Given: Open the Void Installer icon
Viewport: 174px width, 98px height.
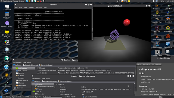Looking at the screenshot, I should (6, 84).
